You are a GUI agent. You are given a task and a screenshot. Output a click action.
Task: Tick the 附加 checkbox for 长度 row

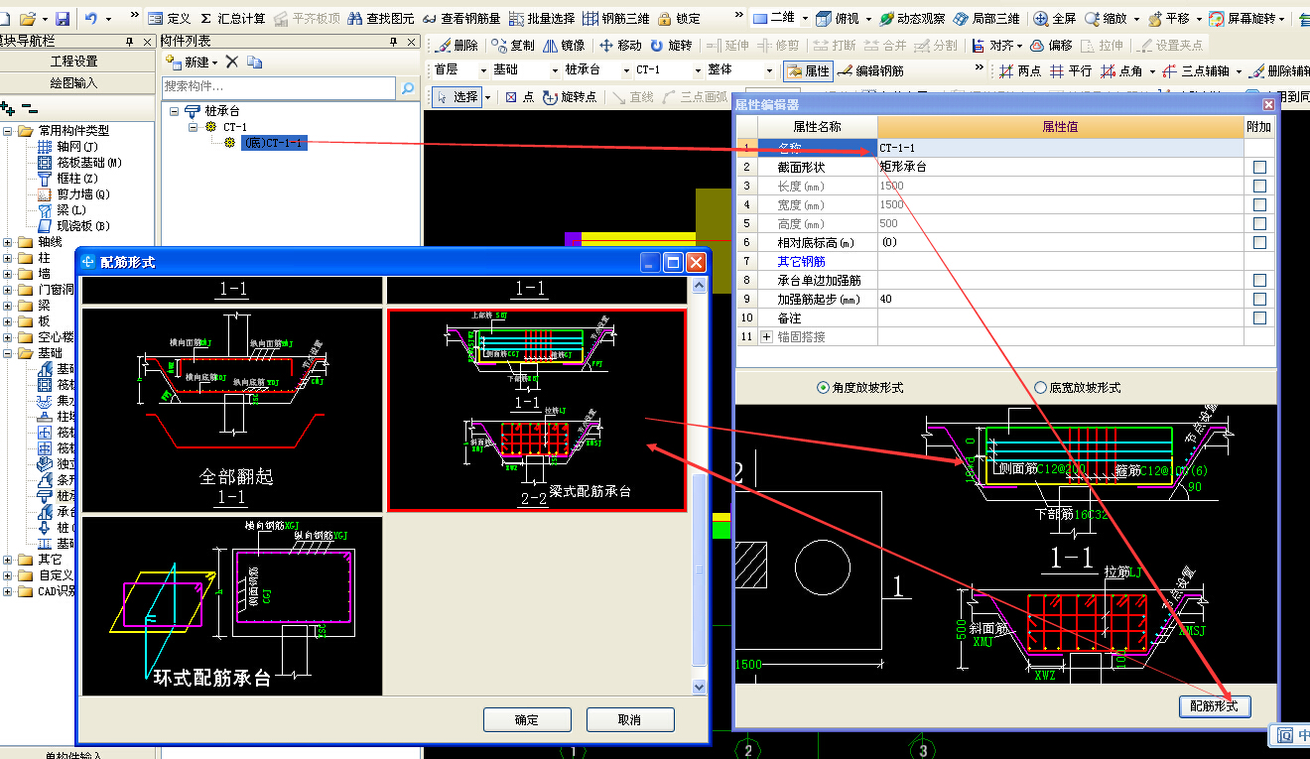coord(1259,186)
